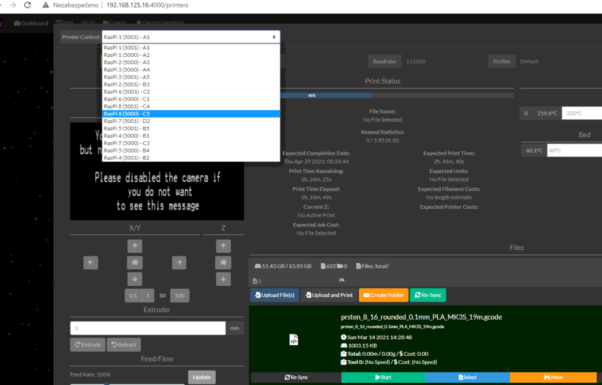Jog Z axis up arrow
Image resolution: width=602 pixels, height=385 pixels.
point(223,246)
